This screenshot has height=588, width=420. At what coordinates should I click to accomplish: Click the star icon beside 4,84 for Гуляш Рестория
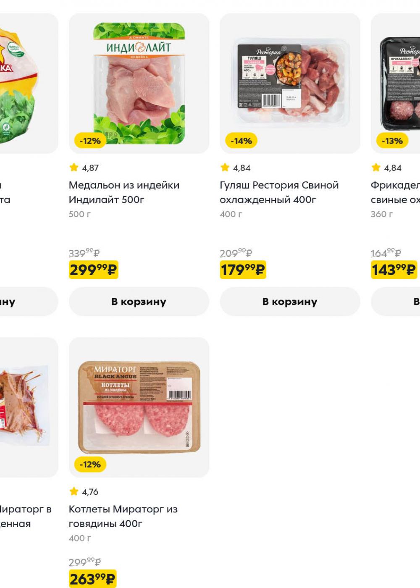(x=225, y=168)
